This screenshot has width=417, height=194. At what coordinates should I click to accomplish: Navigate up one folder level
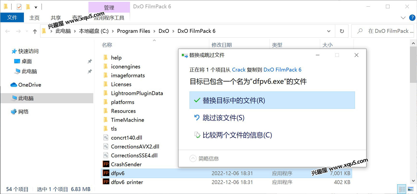35,31
